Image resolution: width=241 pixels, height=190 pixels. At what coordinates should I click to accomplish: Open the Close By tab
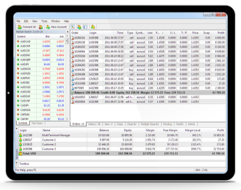coord(132,124)
